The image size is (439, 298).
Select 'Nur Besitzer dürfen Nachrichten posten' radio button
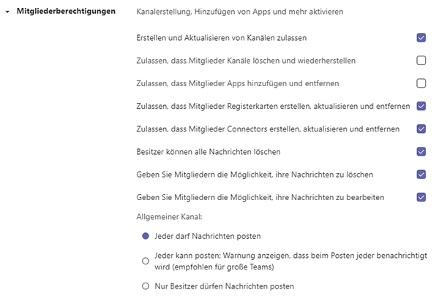[x=146, y=286]
